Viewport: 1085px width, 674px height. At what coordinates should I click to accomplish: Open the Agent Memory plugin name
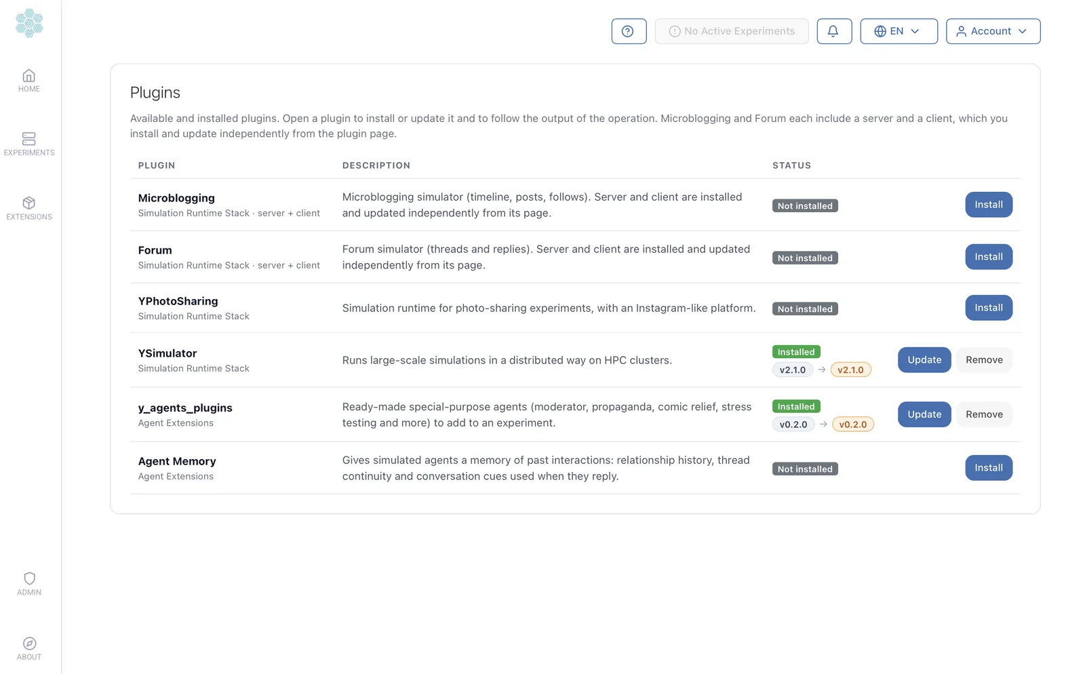(177, 461)
